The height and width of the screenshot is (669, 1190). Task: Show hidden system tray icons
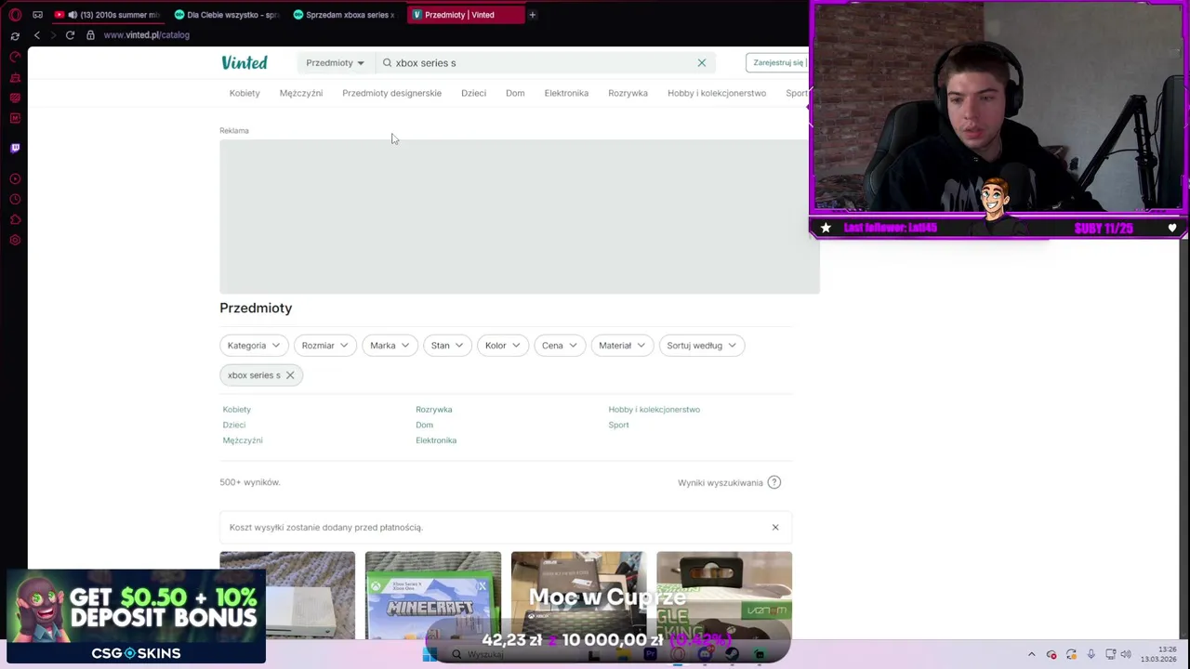tap(1031, 654)
